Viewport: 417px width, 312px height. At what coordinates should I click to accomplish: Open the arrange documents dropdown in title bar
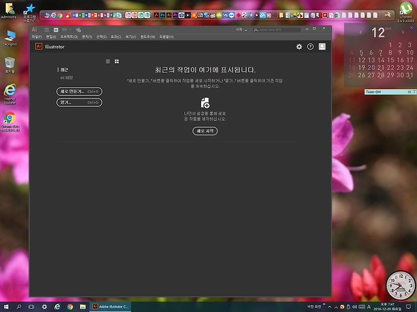[x=67, y=29]
